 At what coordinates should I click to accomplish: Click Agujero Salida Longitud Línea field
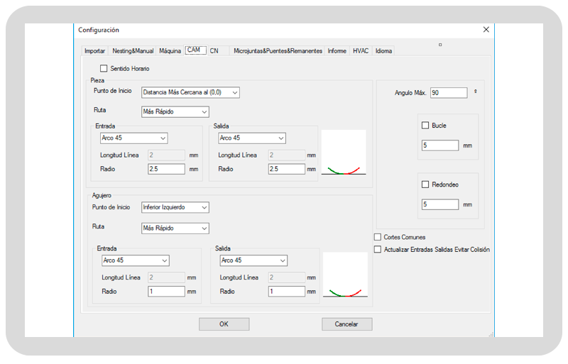(x=287, y=277)
